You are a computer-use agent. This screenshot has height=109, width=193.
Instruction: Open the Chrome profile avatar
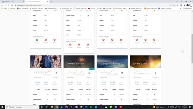pos(188,5)
